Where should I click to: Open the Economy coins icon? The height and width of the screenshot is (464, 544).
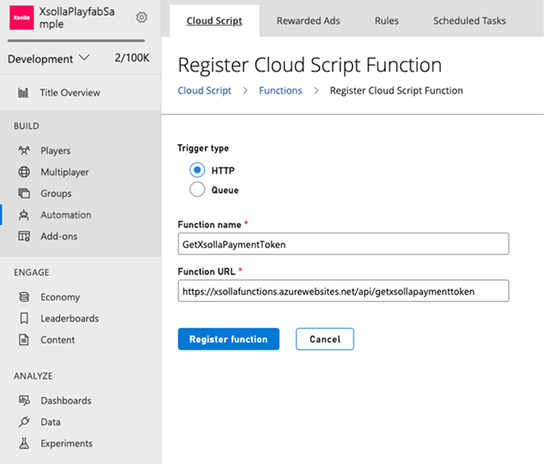24,297
